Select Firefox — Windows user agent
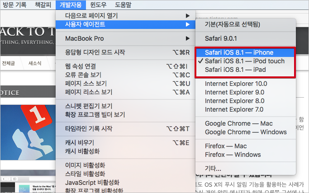The width and height of the screenshot is (309, 193). (x=246, y=155)
